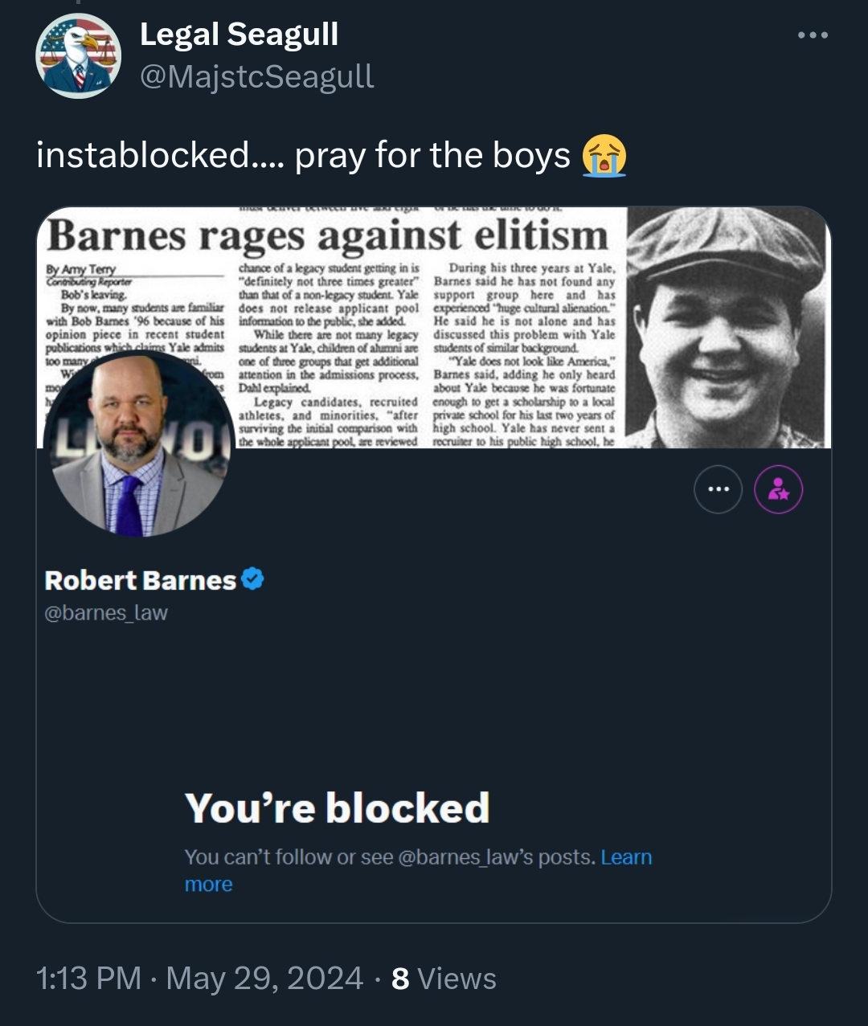Click the You're blocked heading

[337, 807]
